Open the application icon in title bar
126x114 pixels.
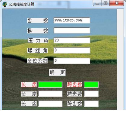pyautogui.click(x=5, y=4)
